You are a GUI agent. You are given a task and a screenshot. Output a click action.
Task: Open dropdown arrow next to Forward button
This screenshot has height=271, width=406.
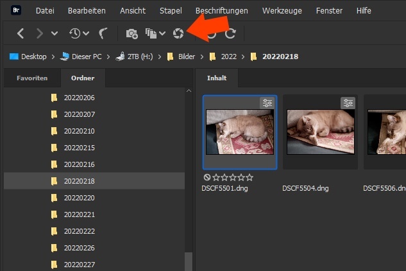tap(54, 33)
